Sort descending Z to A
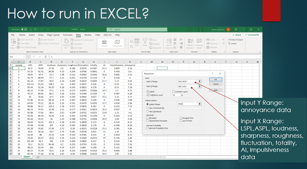The width and height of the screenshot is (307, 169). (131, 46)
